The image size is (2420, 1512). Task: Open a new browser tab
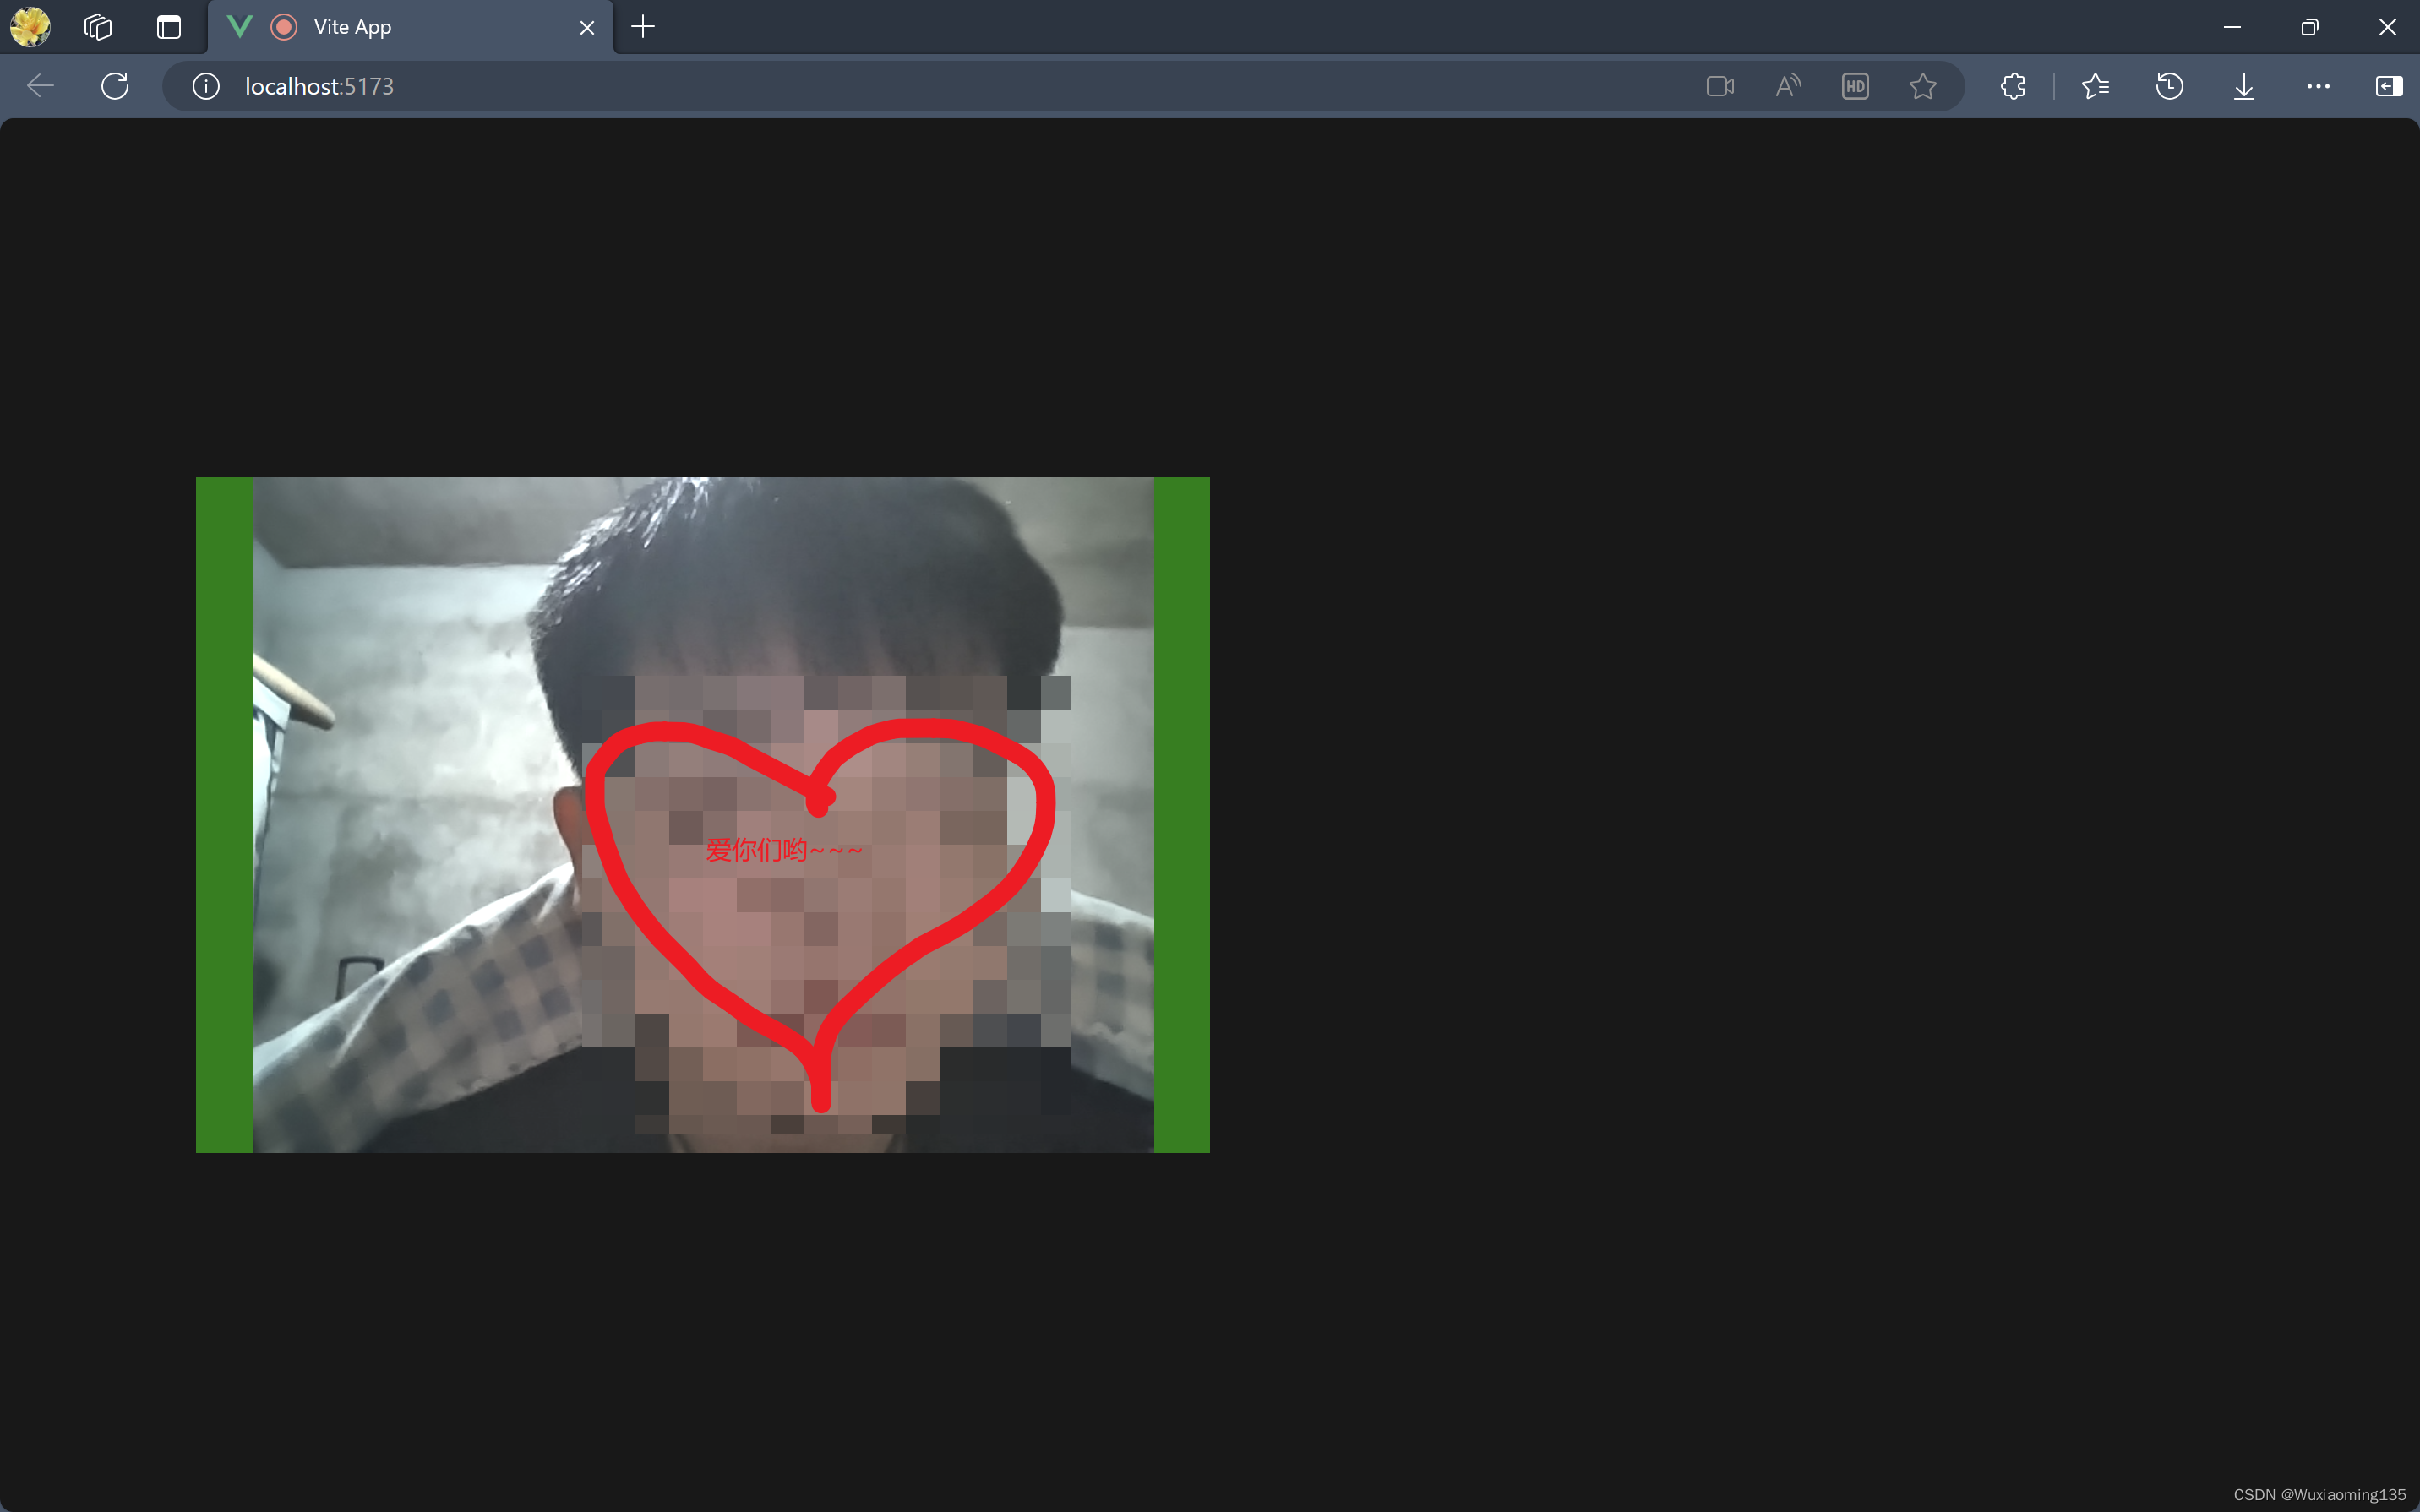[641, 27]
